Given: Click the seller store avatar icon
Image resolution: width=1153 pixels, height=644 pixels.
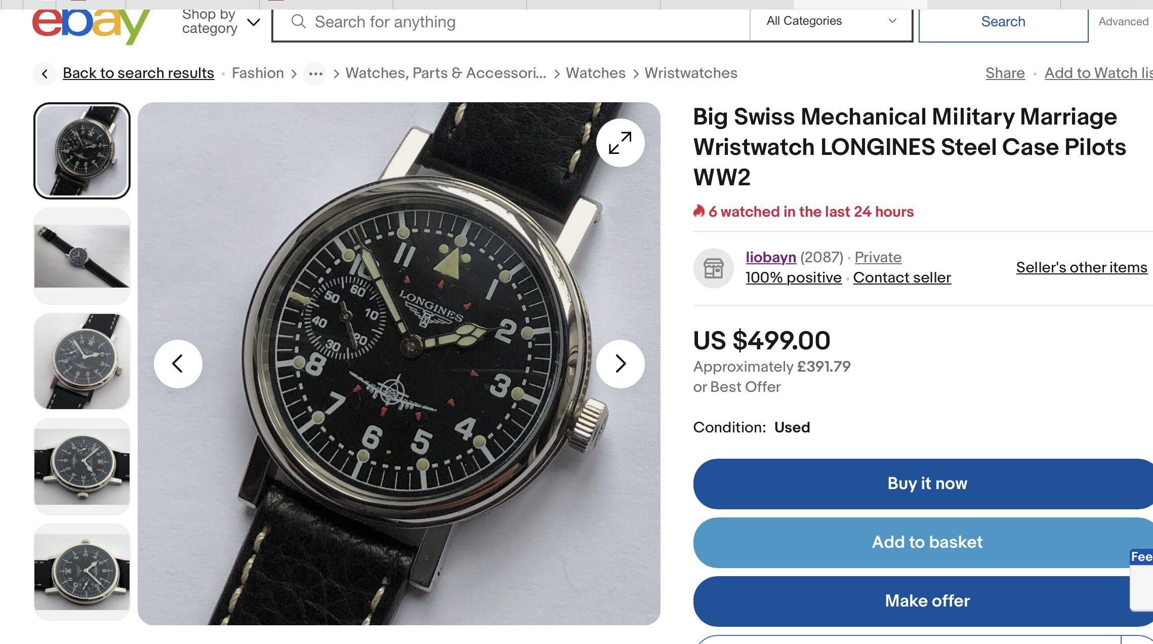Looking at the screenshot, I should point(713,268).
